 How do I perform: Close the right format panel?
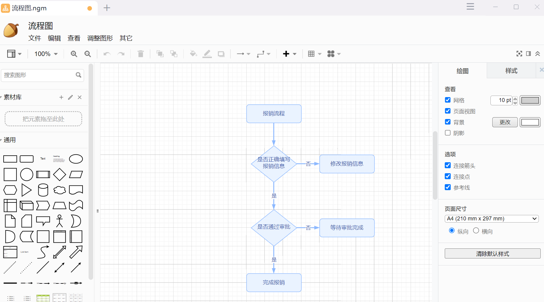tap(542, 70)
